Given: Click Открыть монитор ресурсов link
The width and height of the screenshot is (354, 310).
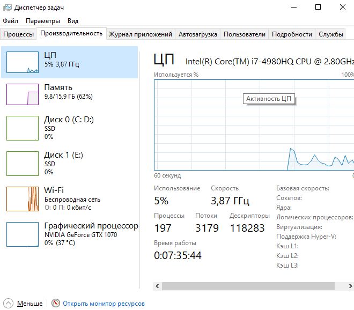Looking at the screenshot, I should [104, 304].
